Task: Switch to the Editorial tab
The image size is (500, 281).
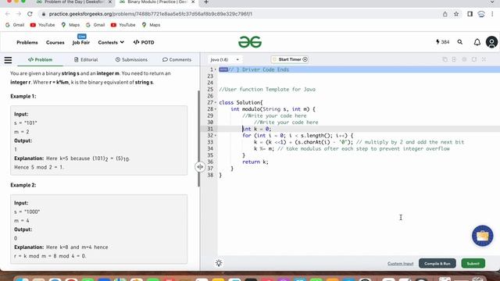Action: coord(86,59)
